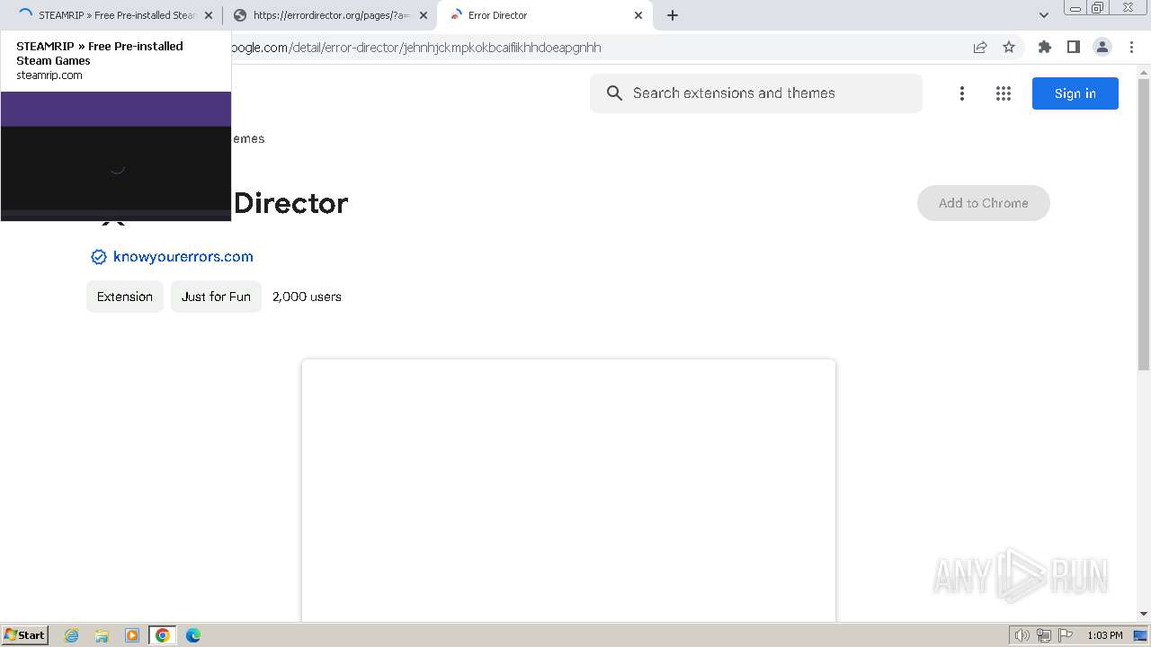Open a new browser tab
The image size is (1151, 647).
(x=673, y=15)
